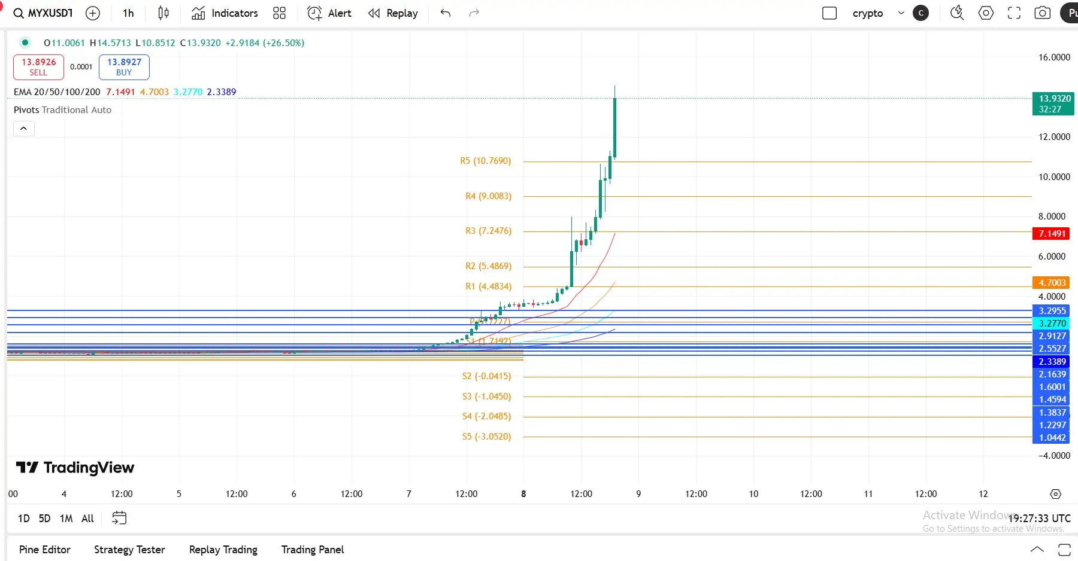Click the crypto layout name
The width and height of the screenshot is (1078, 561).
(x=868, y=13)
